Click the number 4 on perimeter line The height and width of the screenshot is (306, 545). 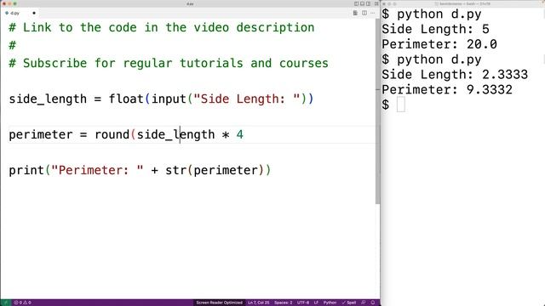pos(240,134)
